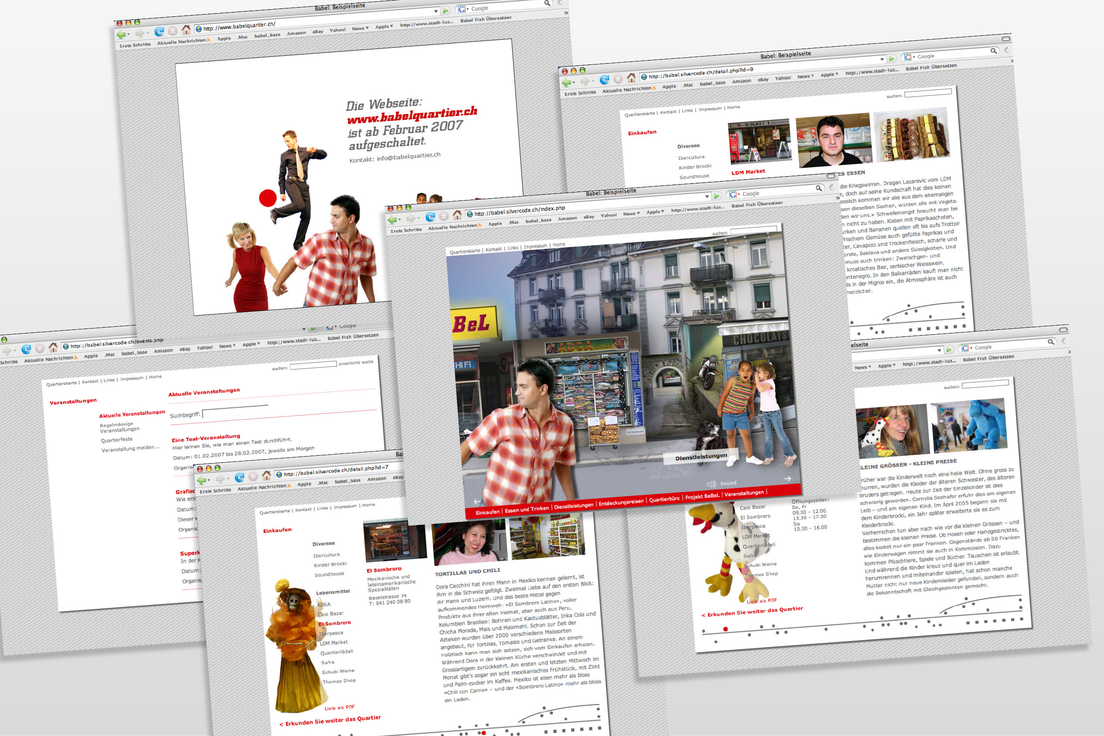The width and height of the screenshot is (1104, 736).
Task: Expand the Apple bookmark folder in the index.php window
Action: [655, 212]
